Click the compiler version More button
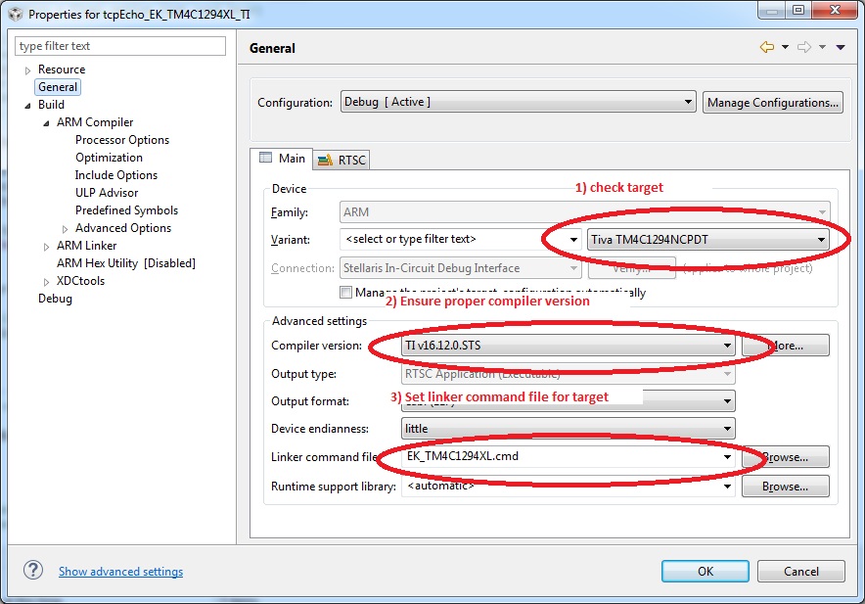 [x=786, y=346]
